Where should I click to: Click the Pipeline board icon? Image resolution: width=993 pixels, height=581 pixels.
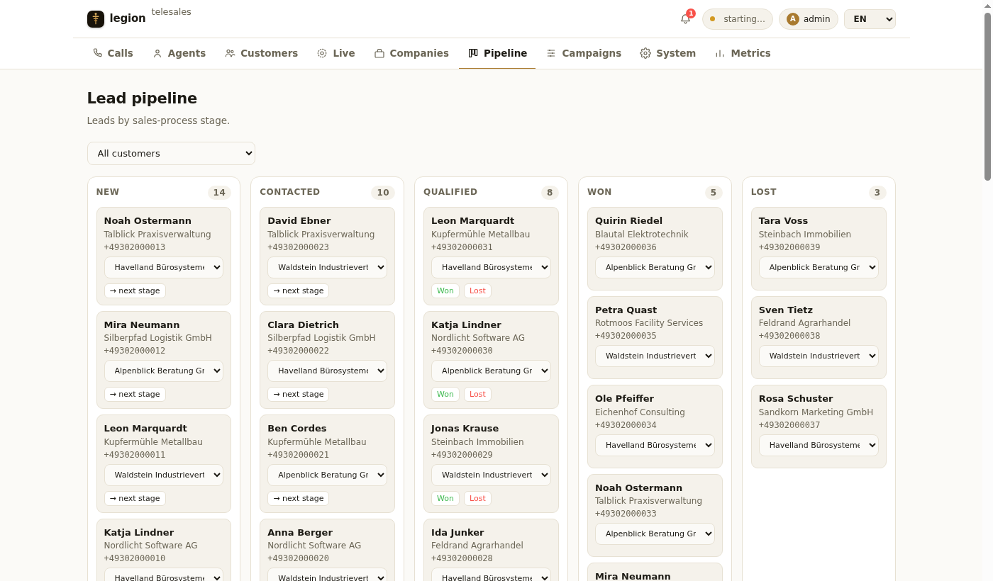(x=473, y=53)
